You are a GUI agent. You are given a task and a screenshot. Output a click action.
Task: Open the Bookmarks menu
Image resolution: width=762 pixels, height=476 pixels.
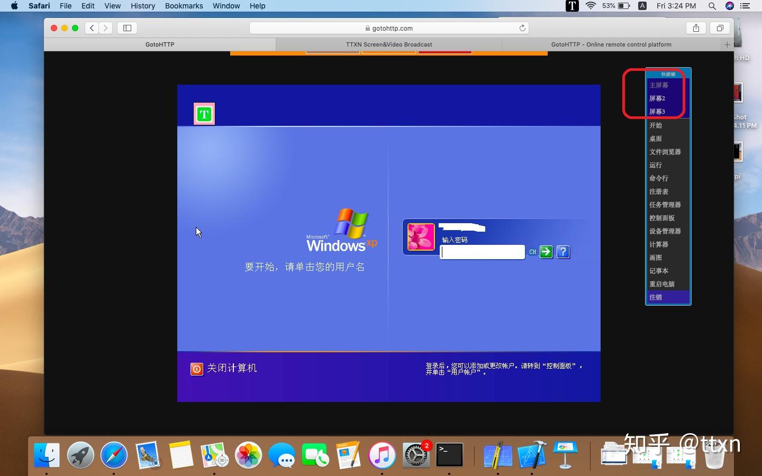(x=184, y=6)
